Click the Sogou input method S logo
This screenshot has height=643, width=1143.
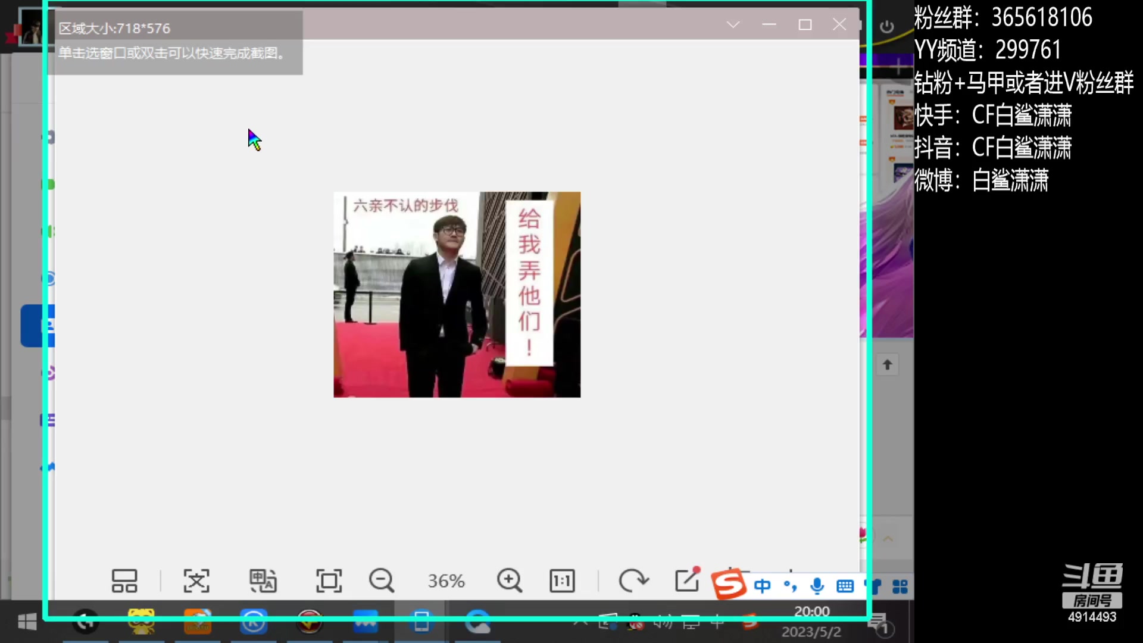(729, 584)
